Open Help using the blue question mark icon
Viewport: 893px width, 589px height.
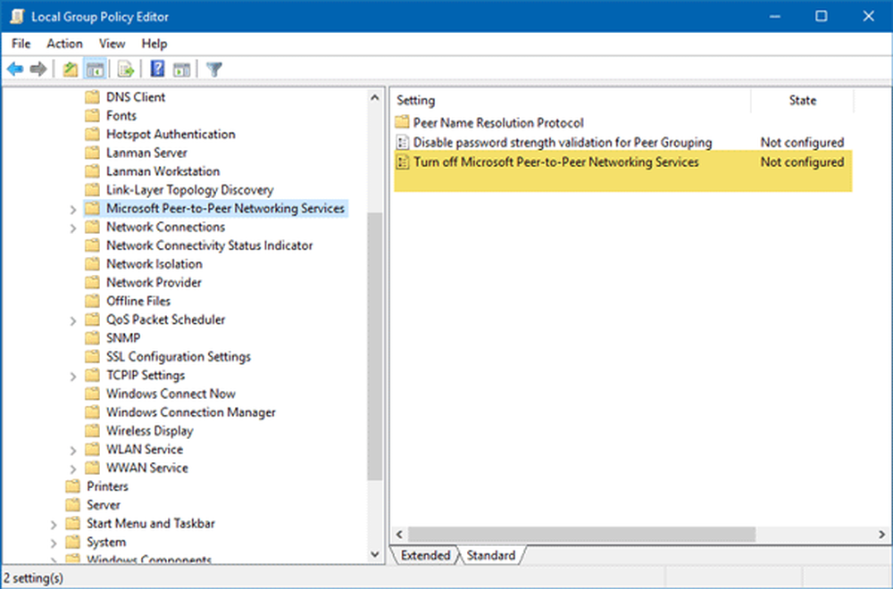click(157, 70)
